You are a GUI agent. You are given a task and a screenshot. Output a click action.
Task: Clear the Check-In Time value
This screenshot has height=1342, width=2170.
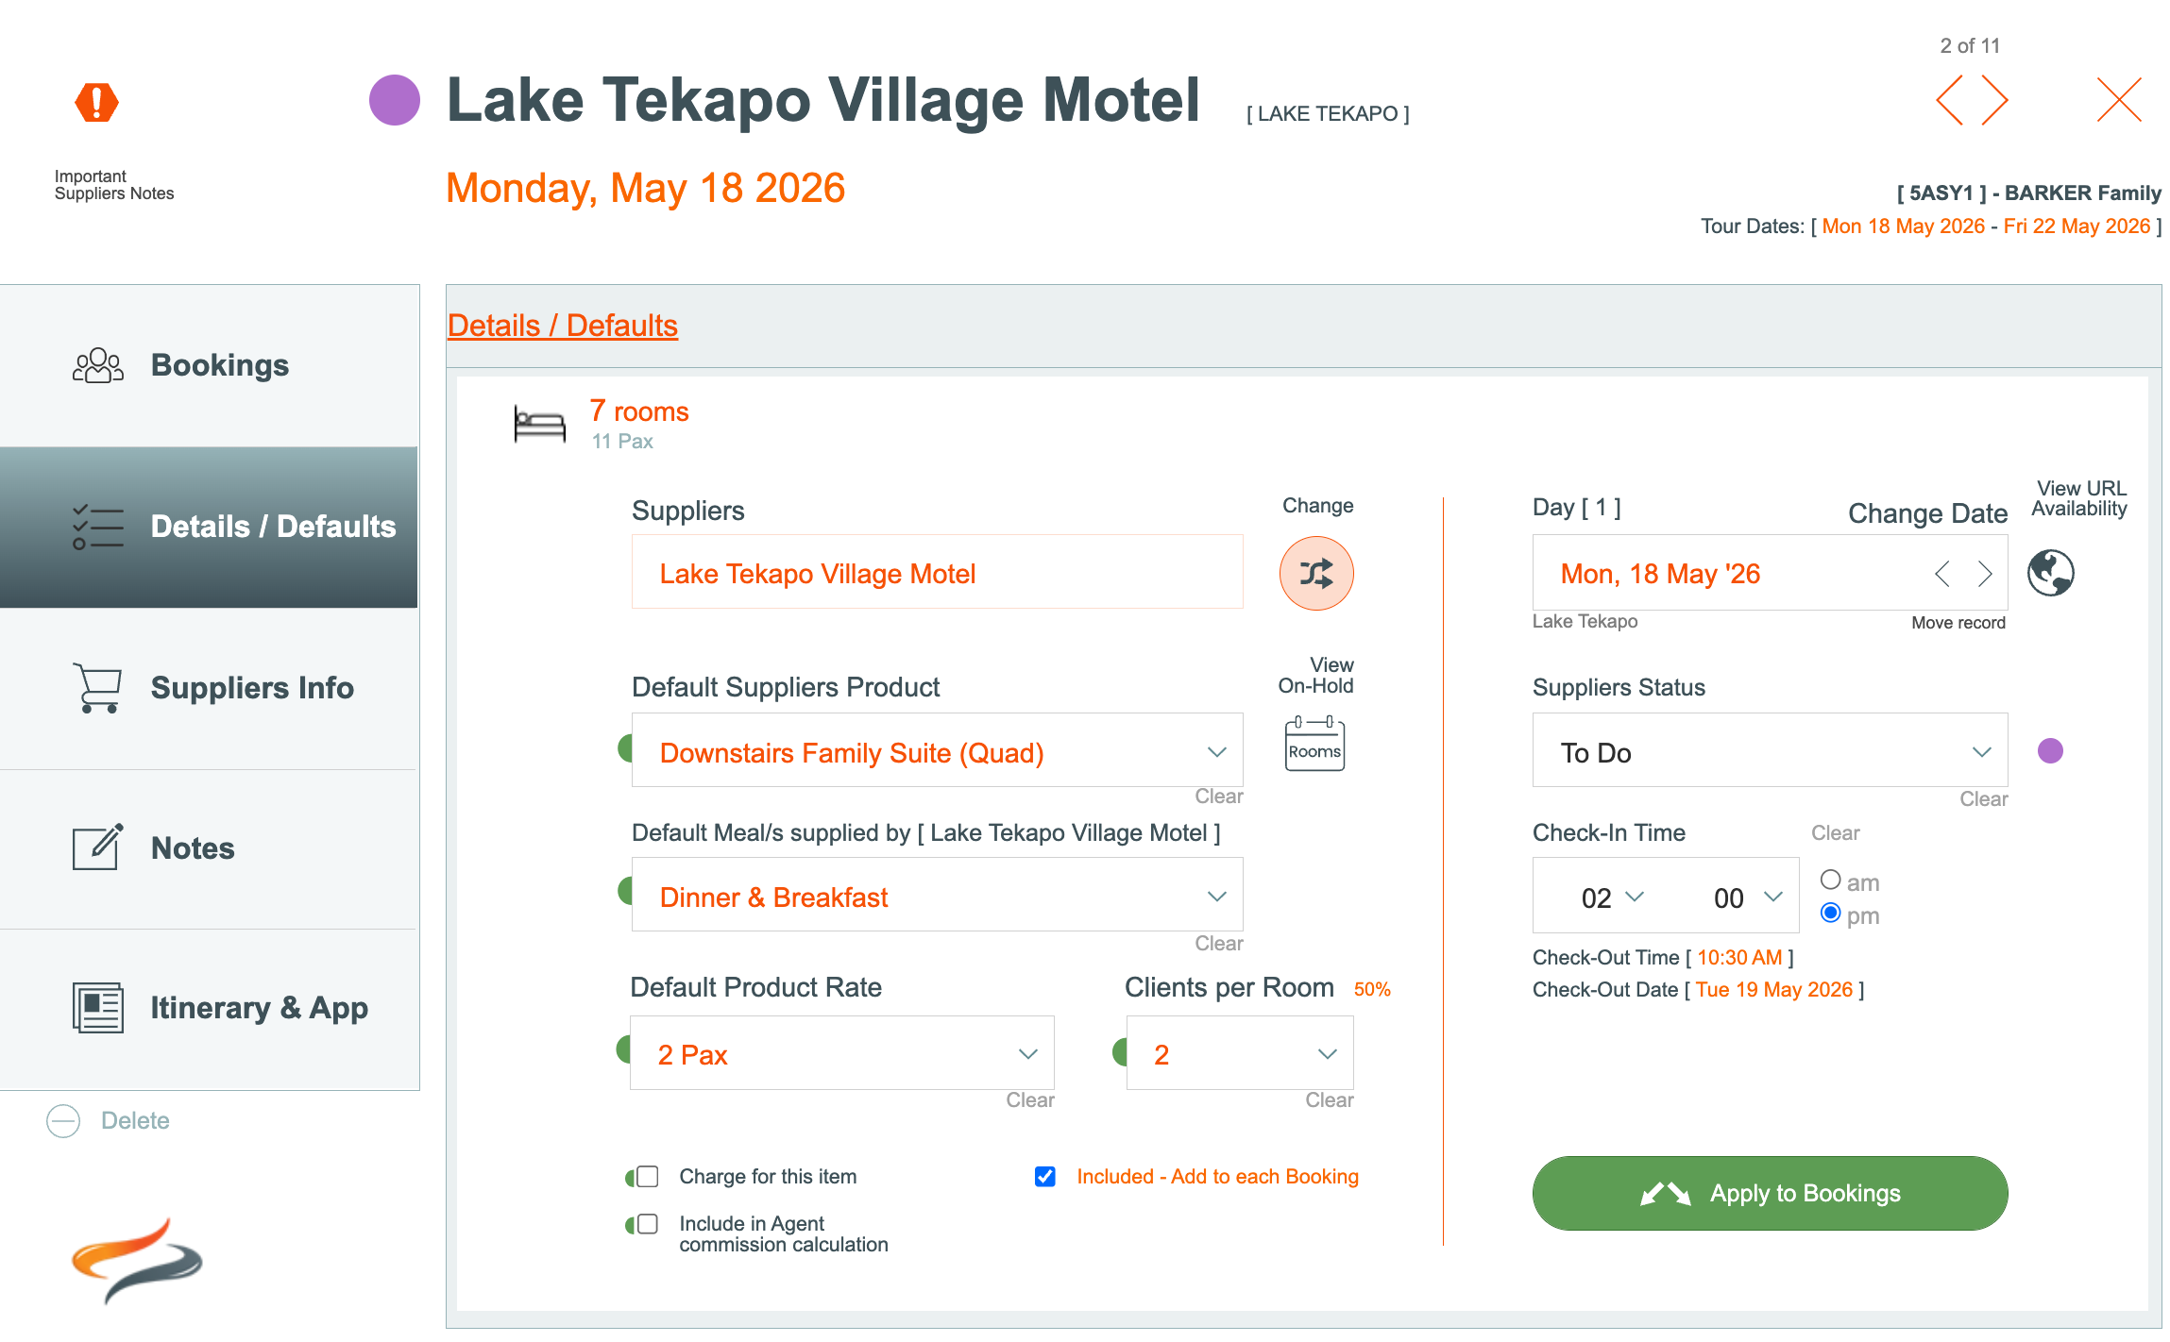coord(1835,832)
